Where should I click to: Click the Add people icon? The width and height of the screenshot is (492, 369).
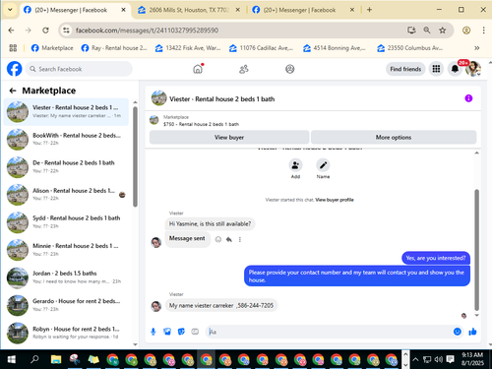click(295, 165)
